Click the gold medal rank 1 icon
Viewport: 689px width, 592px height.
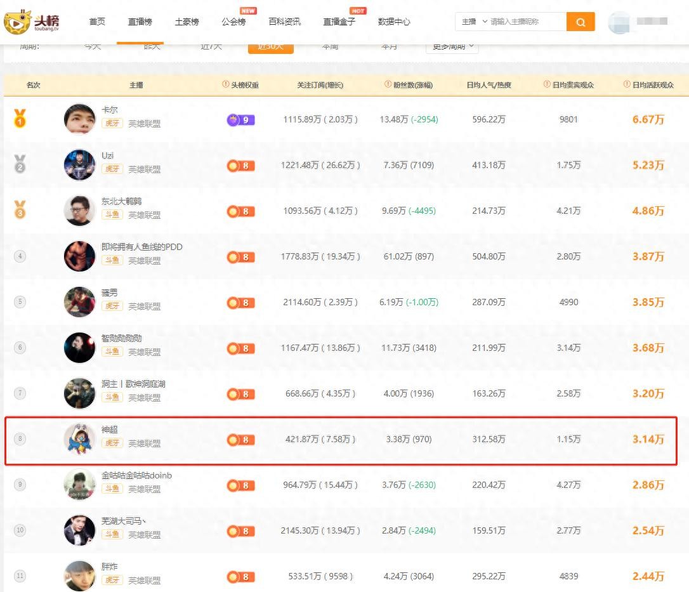coord(20,119)
